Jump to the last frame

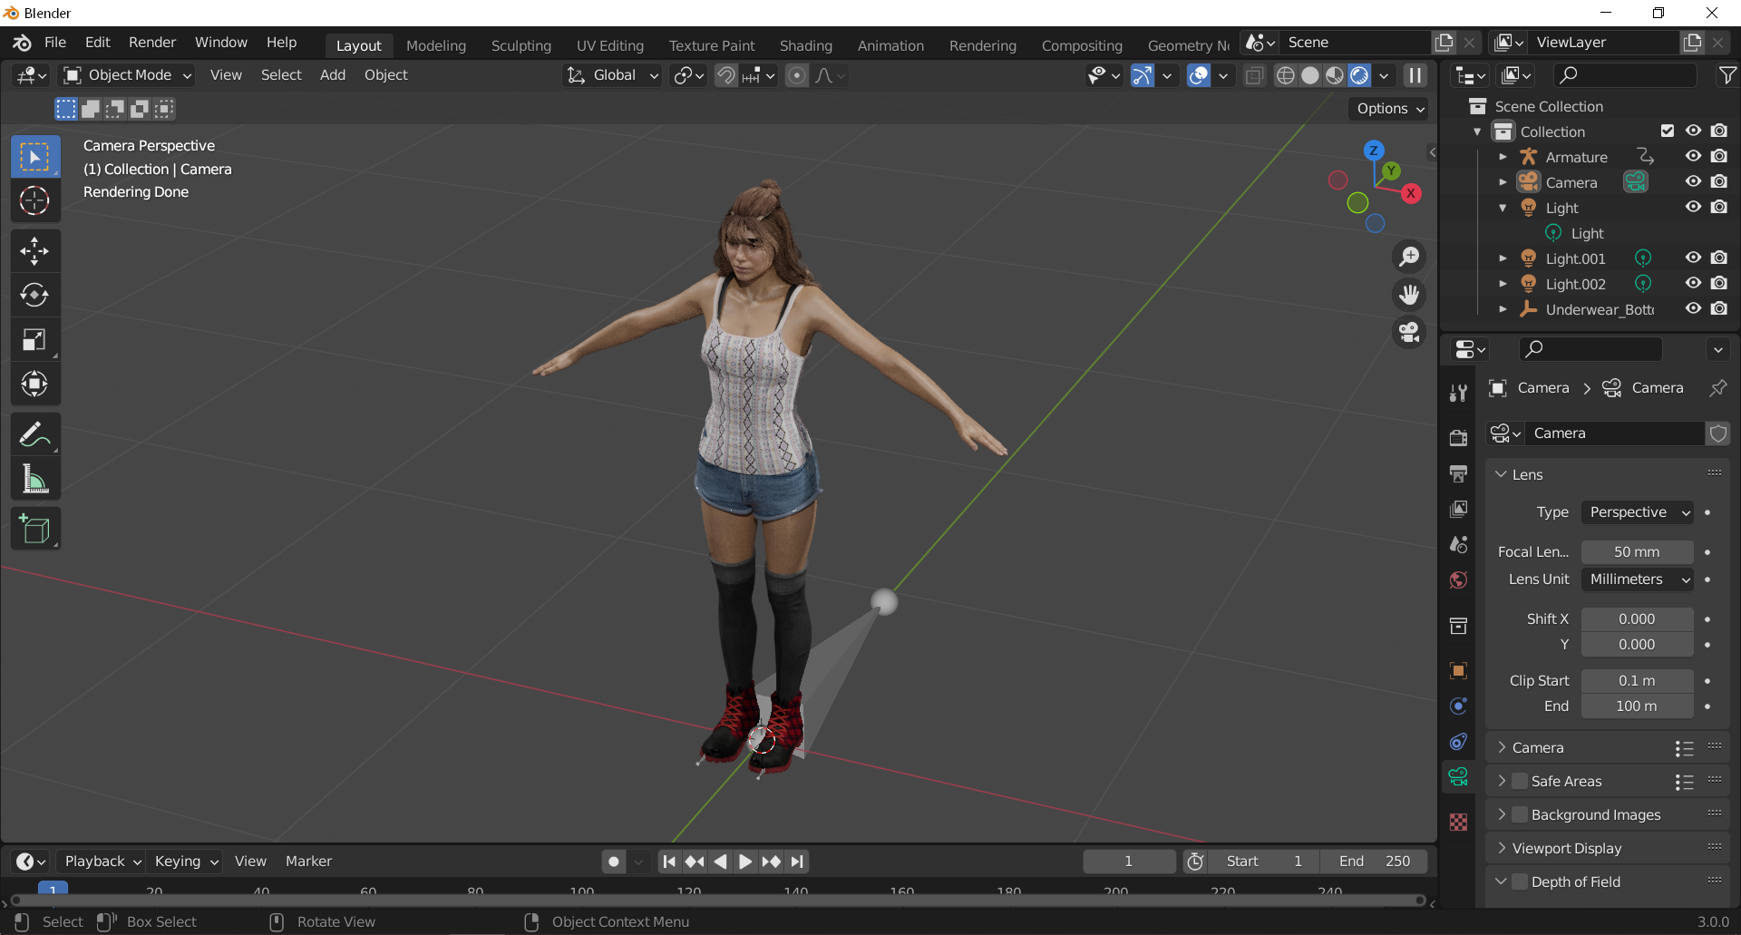tap(797, 862)
